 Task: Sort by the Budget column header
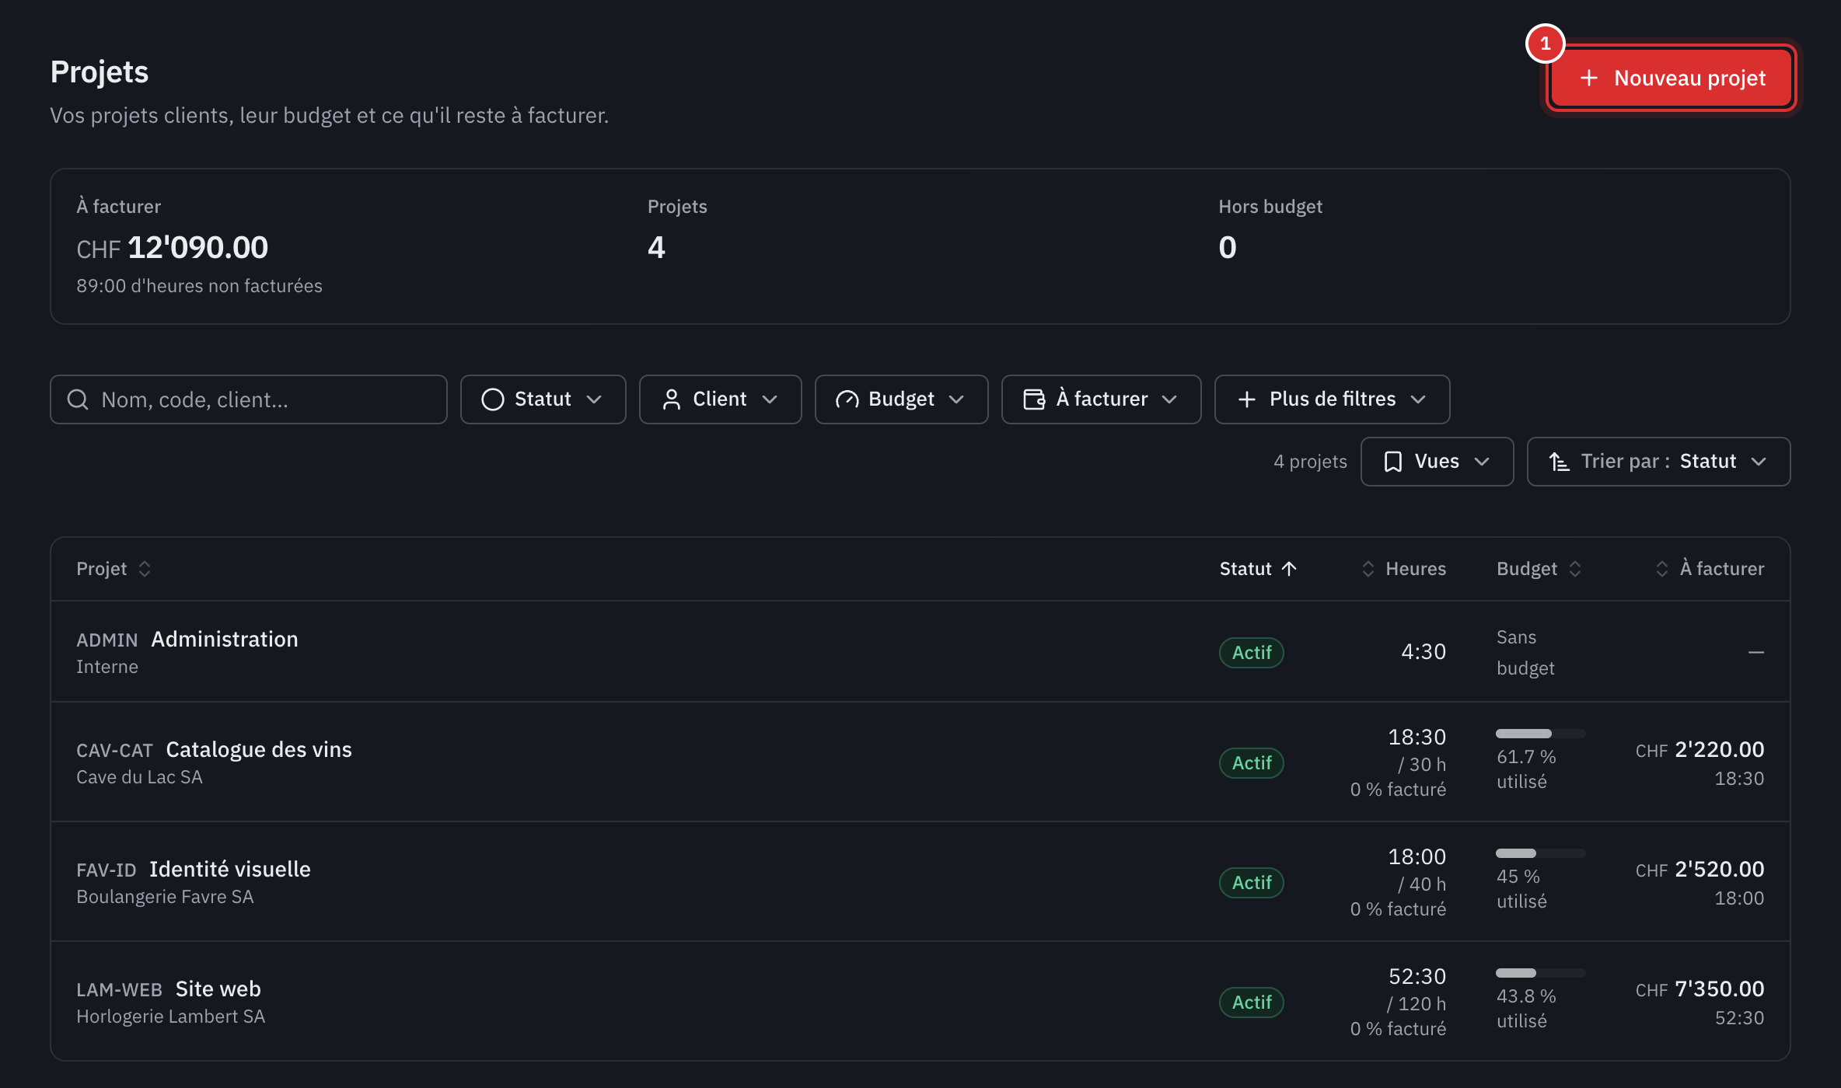(1539, 569)
